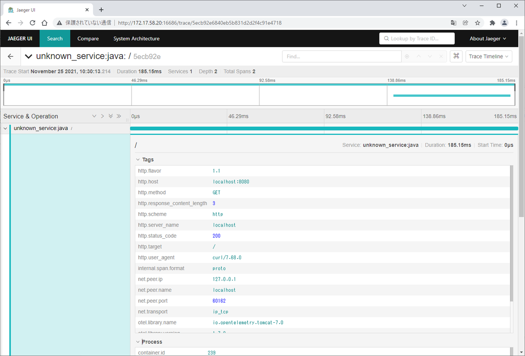Select the net.peer.port 60162 row
Image resolution: width=525 pixels, height=356 pixels.
point(323,301)
